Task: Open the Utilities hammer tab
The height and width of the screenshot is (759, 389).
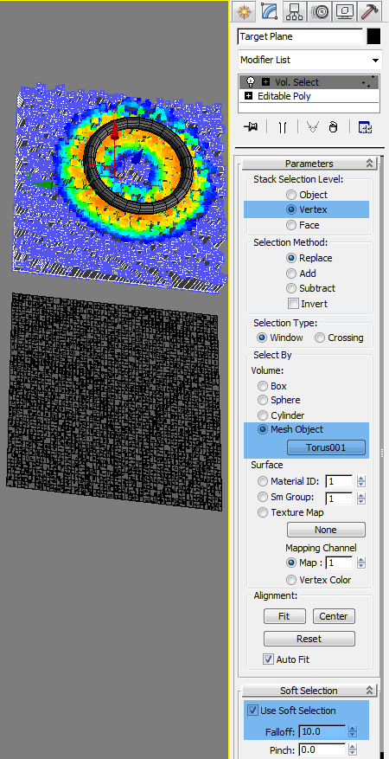Action: pos(371,10)
